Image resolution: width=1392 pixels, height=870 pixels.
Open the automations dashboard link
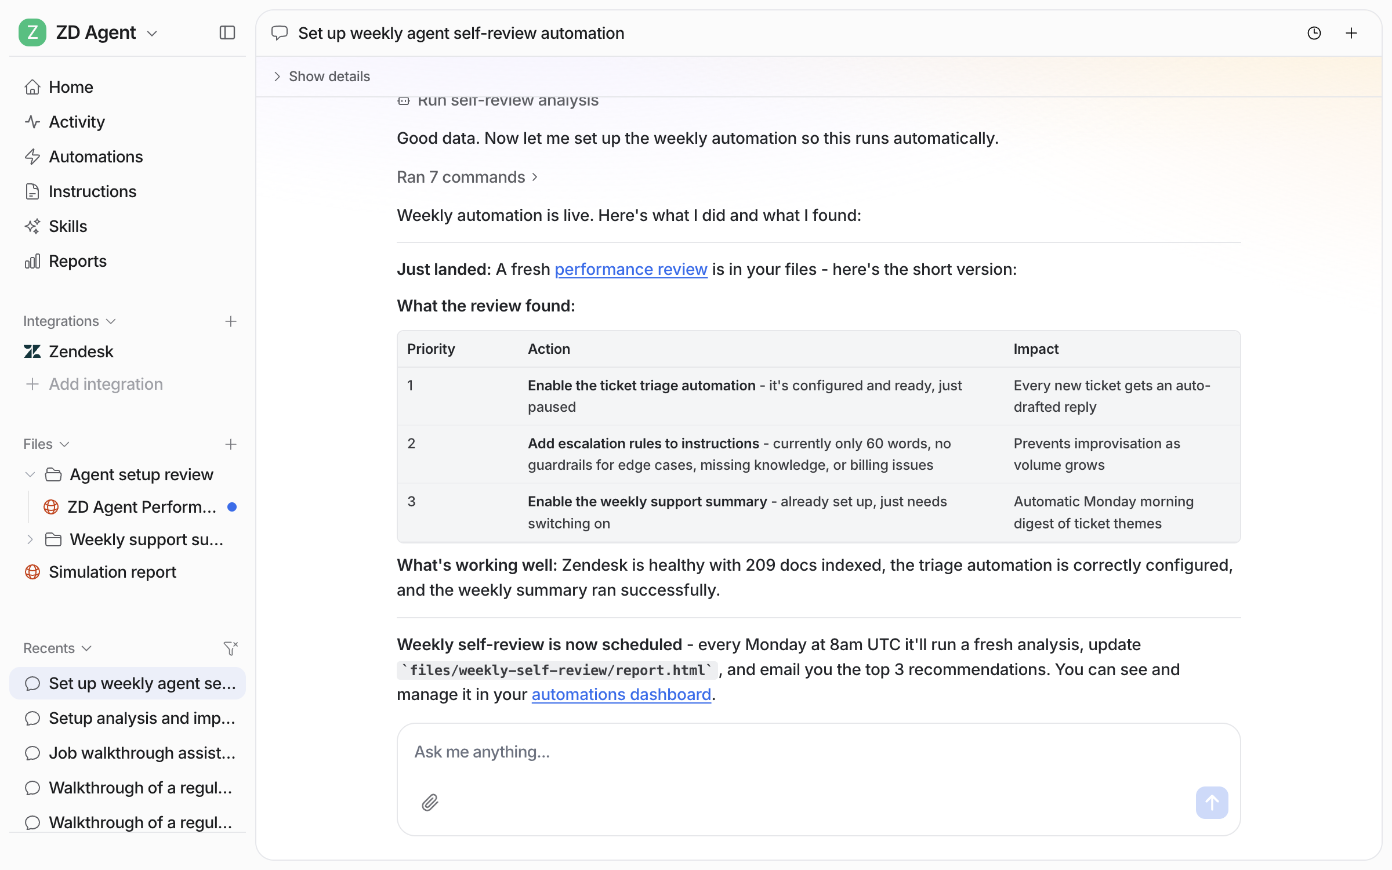[x=621, y=694]
